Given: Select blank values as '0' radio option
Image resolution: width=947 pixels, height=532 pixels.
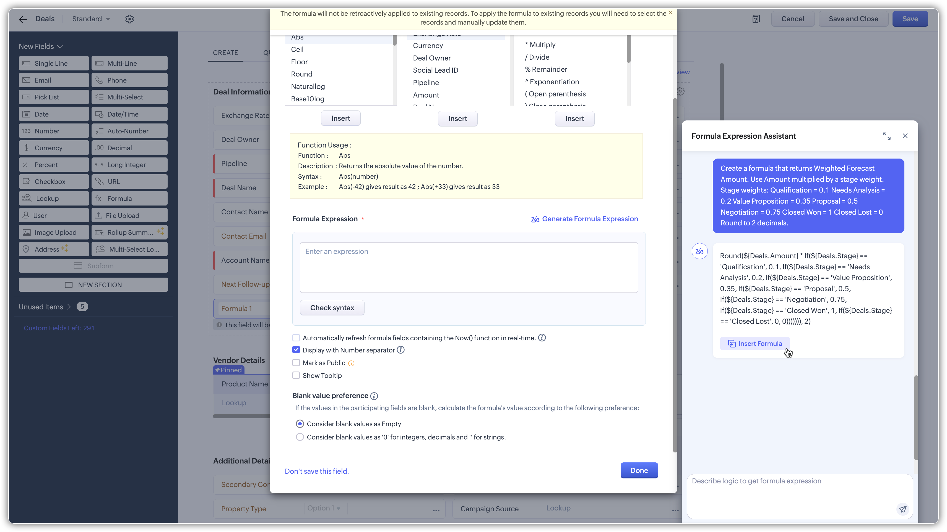Looking at the screenshot, I should pos(300,437).
